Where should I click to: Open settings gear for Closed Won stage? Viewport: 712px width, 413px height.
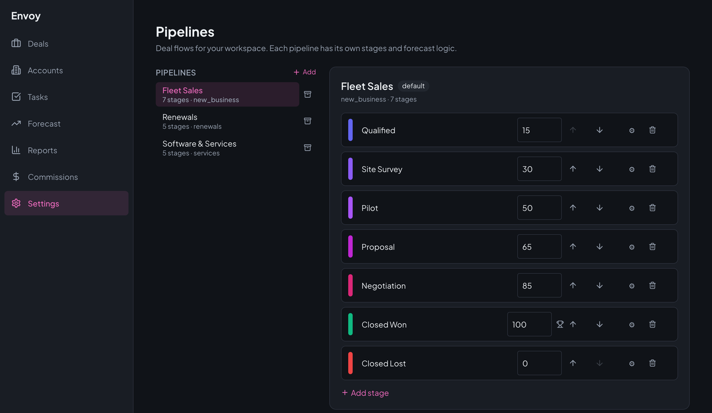pos(632,325)
